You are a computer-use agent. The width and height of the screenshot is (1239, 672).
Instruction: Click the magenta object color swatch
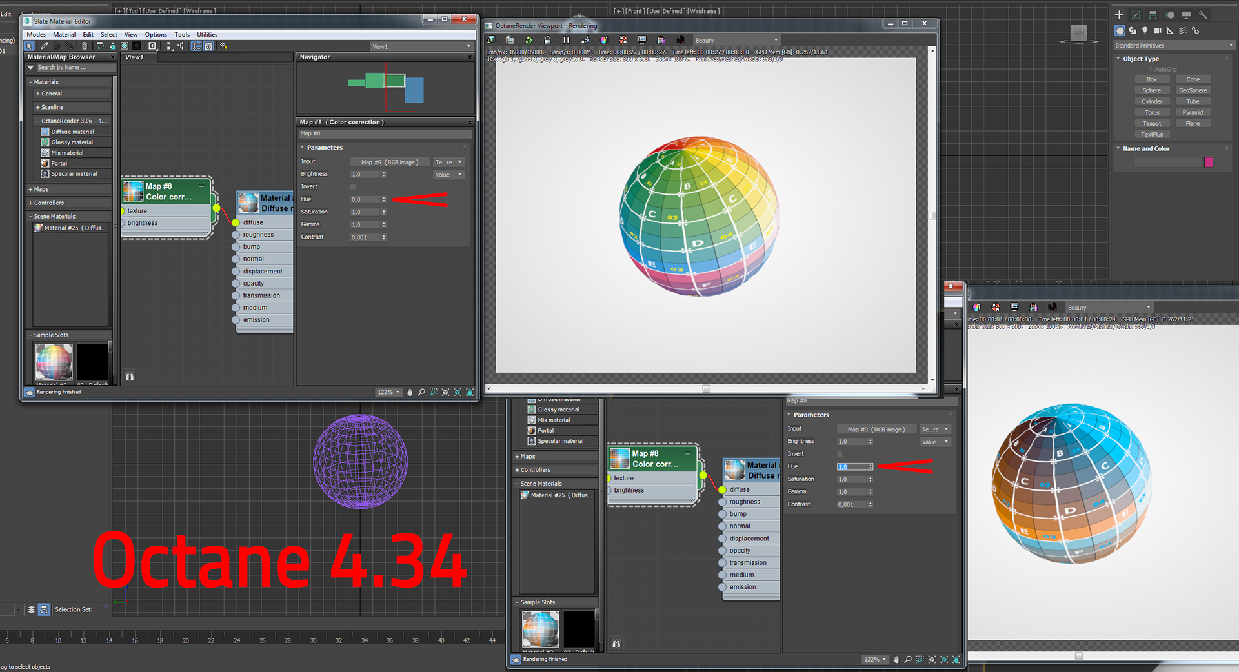point(1209,163)
